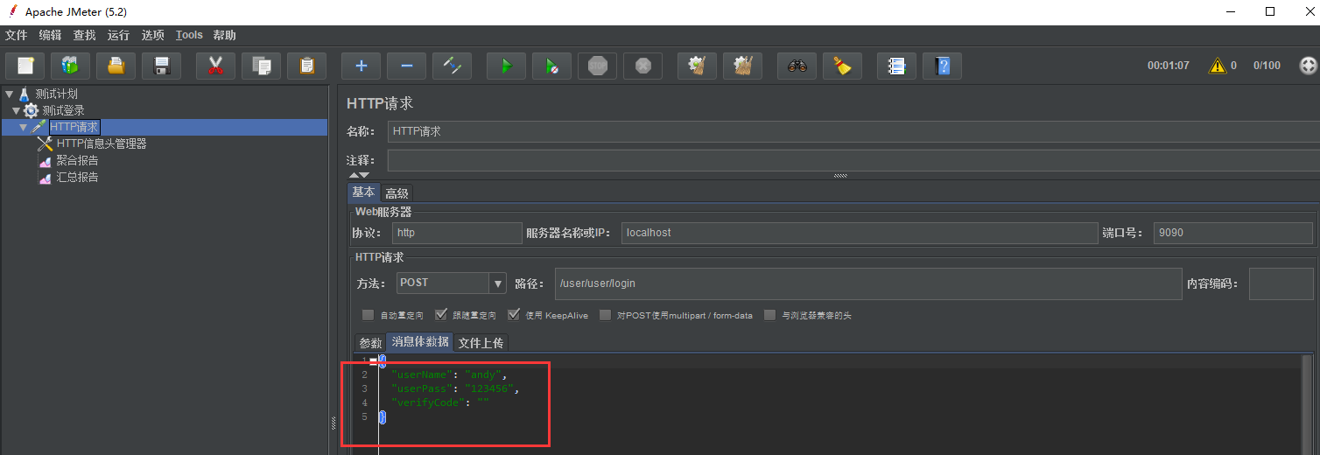Fold the JSON block at line 1
1320x455 pixels.
(x=374, y=360)
